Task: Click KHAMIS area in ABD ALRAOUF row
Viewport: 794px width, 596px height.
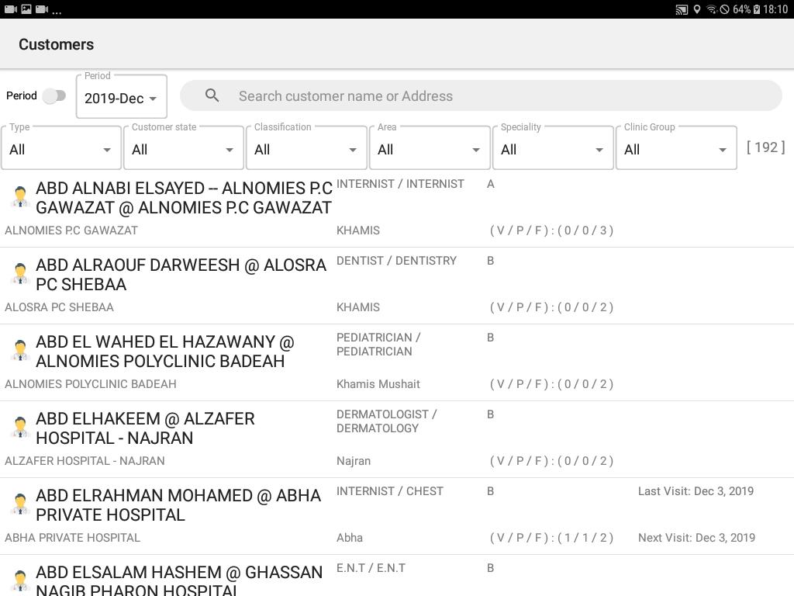Action: click(x=358, y=307)
